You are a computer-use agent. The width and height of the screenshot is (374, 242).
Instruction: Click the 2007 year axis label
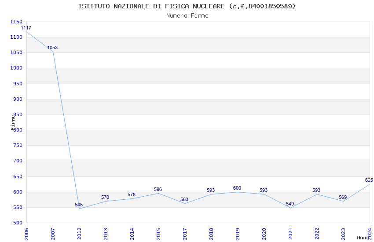[x=53, y=234]
